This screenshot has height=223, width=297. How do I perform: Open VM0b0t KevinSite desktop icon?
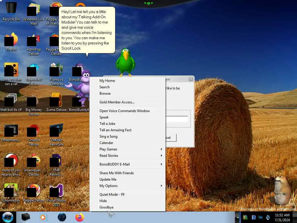(x=57, y=135)
